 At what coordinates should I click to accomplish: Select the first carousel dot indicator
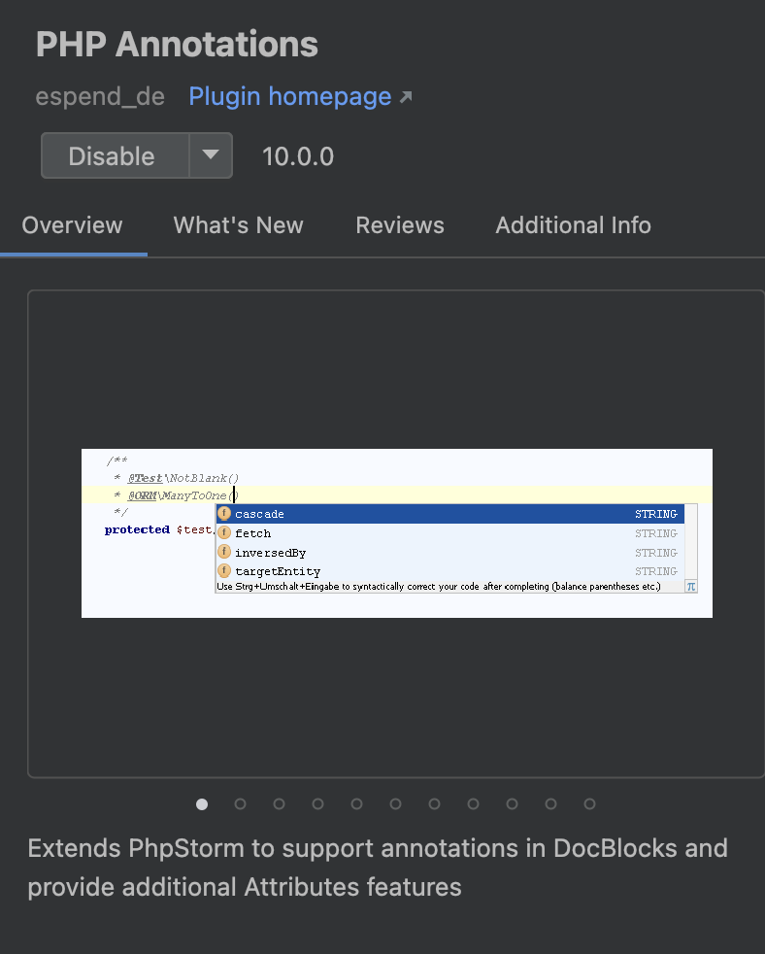[201, 803]
